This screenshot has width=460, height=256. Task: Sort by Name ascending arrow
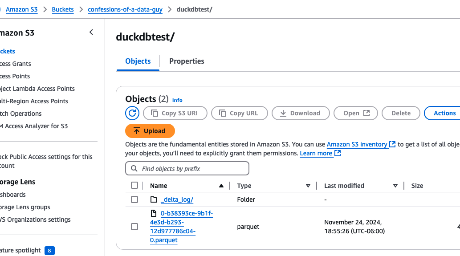tap(221, 186)
